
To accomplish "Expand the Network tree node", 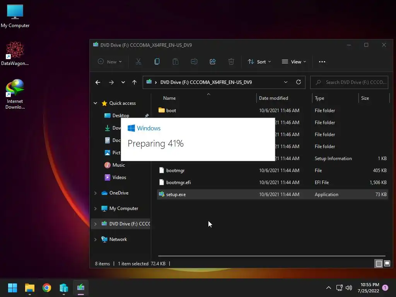I will (96, 239).
